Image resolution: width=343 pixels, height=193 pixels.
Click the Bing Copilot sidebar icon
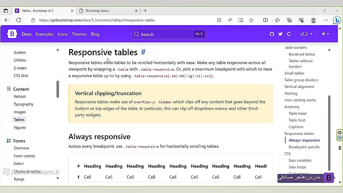(337, 20)
